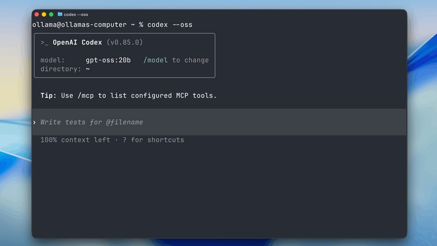Click the model: label in info box

click(52, 60)
